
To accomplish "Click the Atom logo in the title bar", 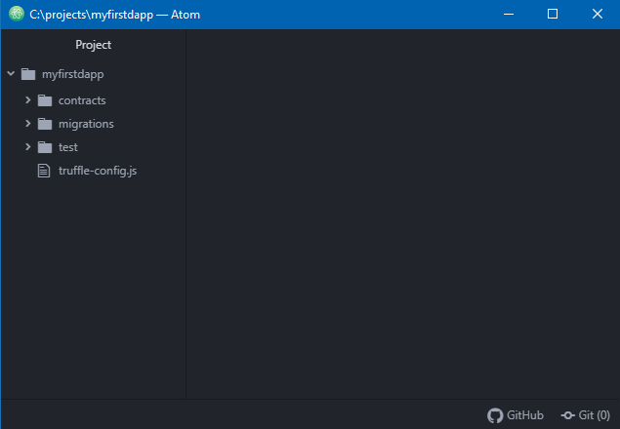I will (17, 15).
